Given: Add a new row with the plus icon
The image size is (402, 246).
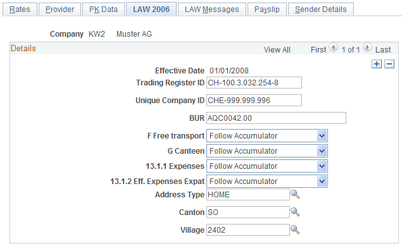Looking at the screenshot, I should tap(377, 64).
